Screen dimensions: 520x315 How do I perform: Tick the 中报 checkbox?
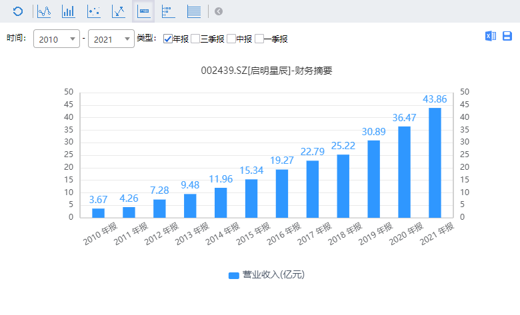click(231, 39)
